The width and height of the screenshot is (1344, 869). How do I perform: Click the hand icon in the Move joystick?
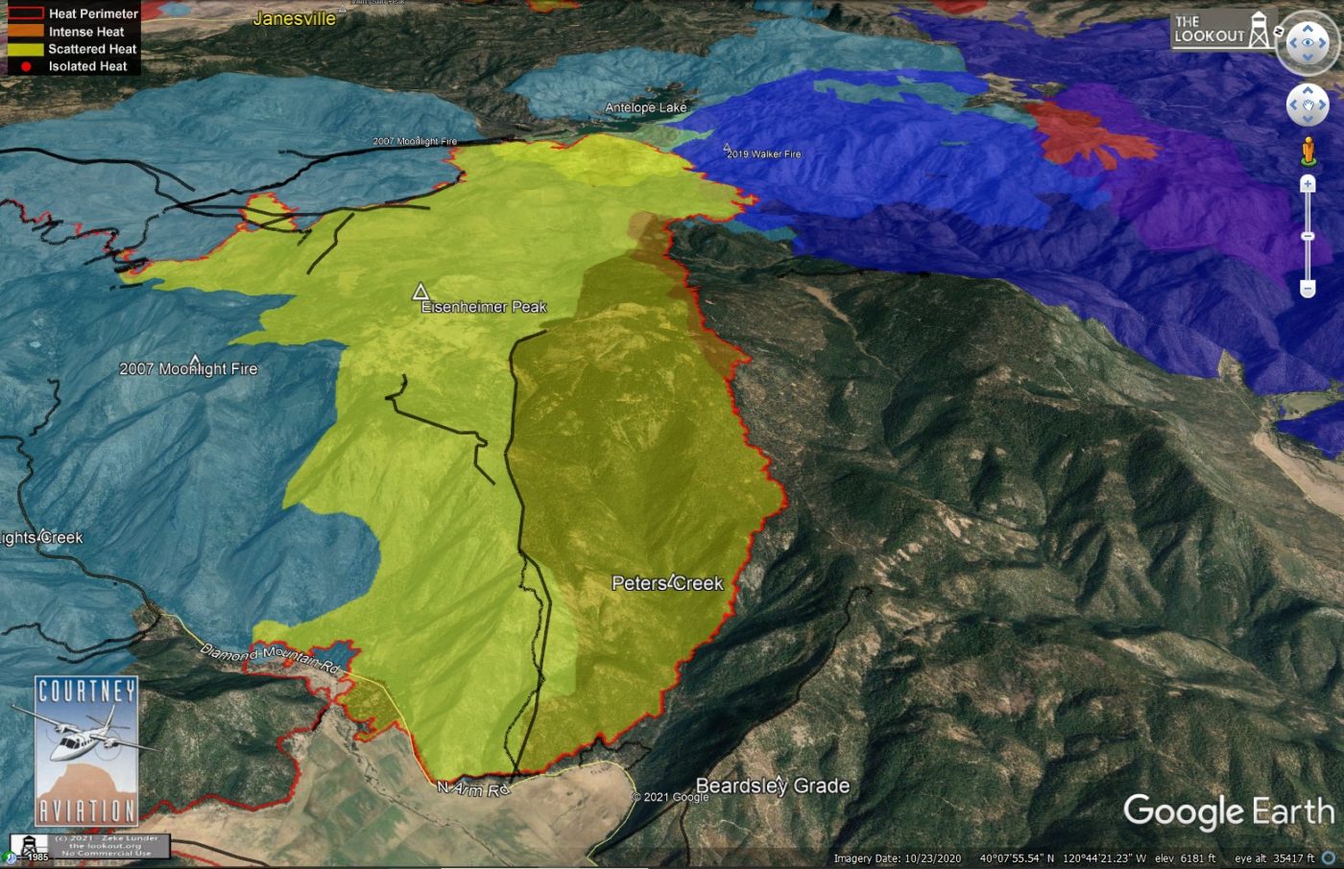tap(1308, 106)
